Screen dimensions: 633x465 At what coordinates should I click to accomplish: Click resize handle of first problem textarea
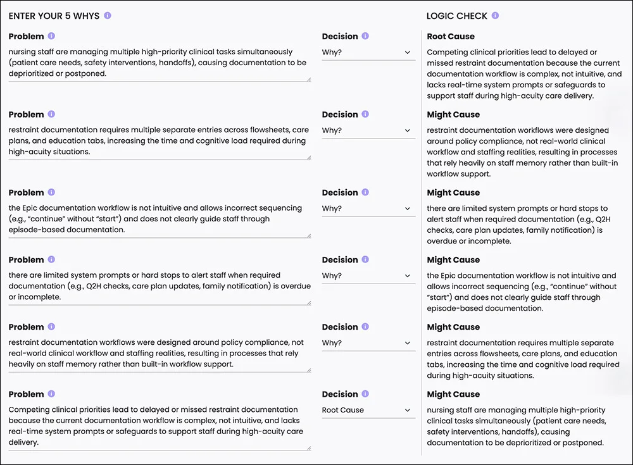click(x=309, y=80)
